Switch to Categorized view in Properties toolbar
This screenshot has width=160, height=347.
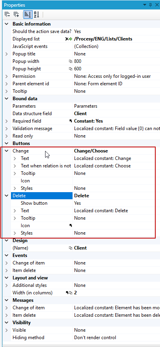[x=27, y=15]
